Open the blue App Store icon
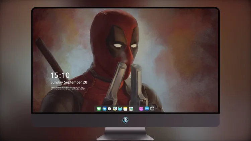 tap(147, 109)
